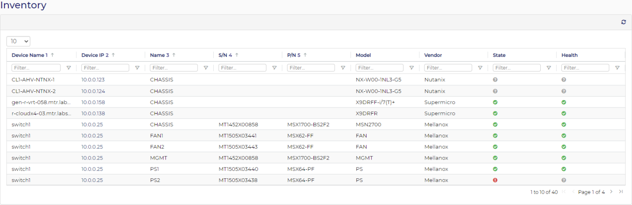The image size is (632, 205).
Task: Open the 10.0.0.123 device IP link
Action: [93, 80]
